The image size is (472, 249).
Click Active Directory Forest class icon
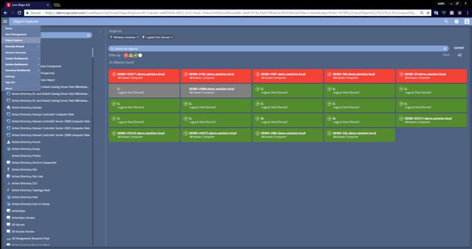click(x=8, y=142)
